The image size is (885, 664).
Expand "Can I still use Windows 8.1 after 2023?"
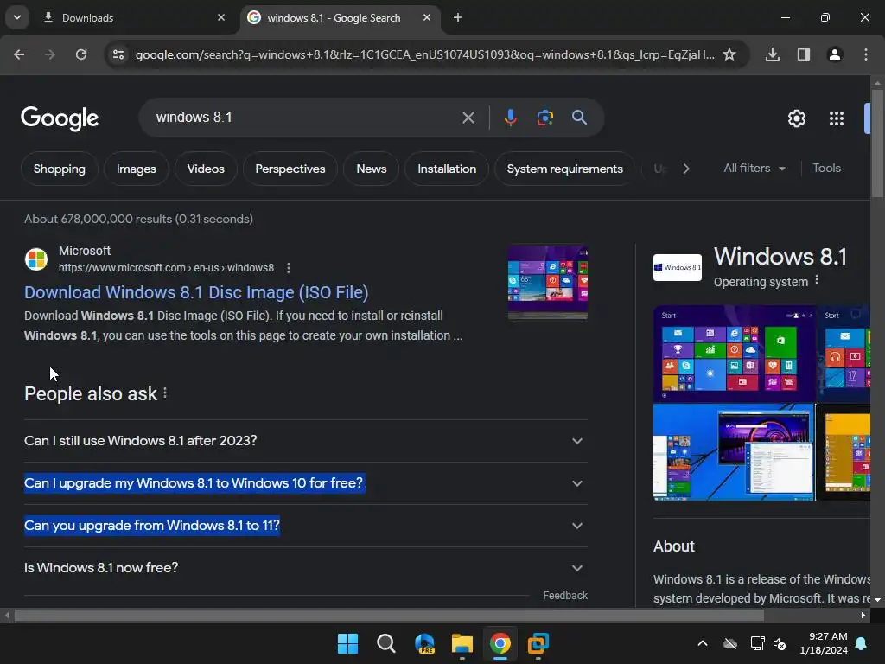click(x=305, y=441)
